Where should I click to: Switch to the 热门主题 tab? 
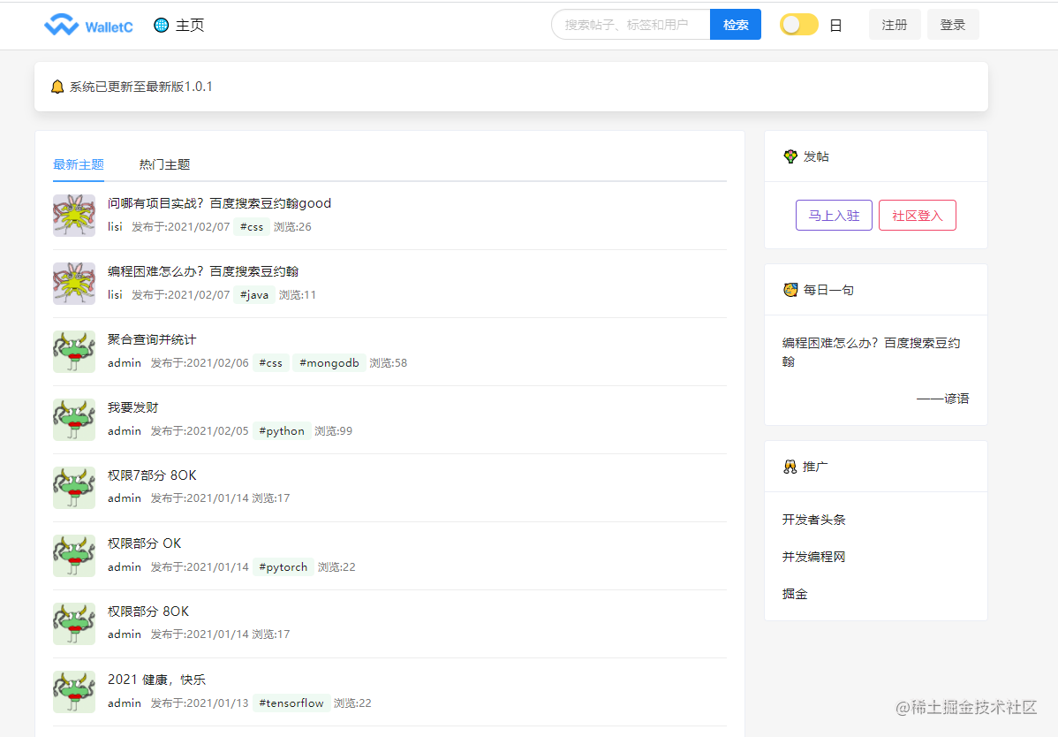pos(164,164)
